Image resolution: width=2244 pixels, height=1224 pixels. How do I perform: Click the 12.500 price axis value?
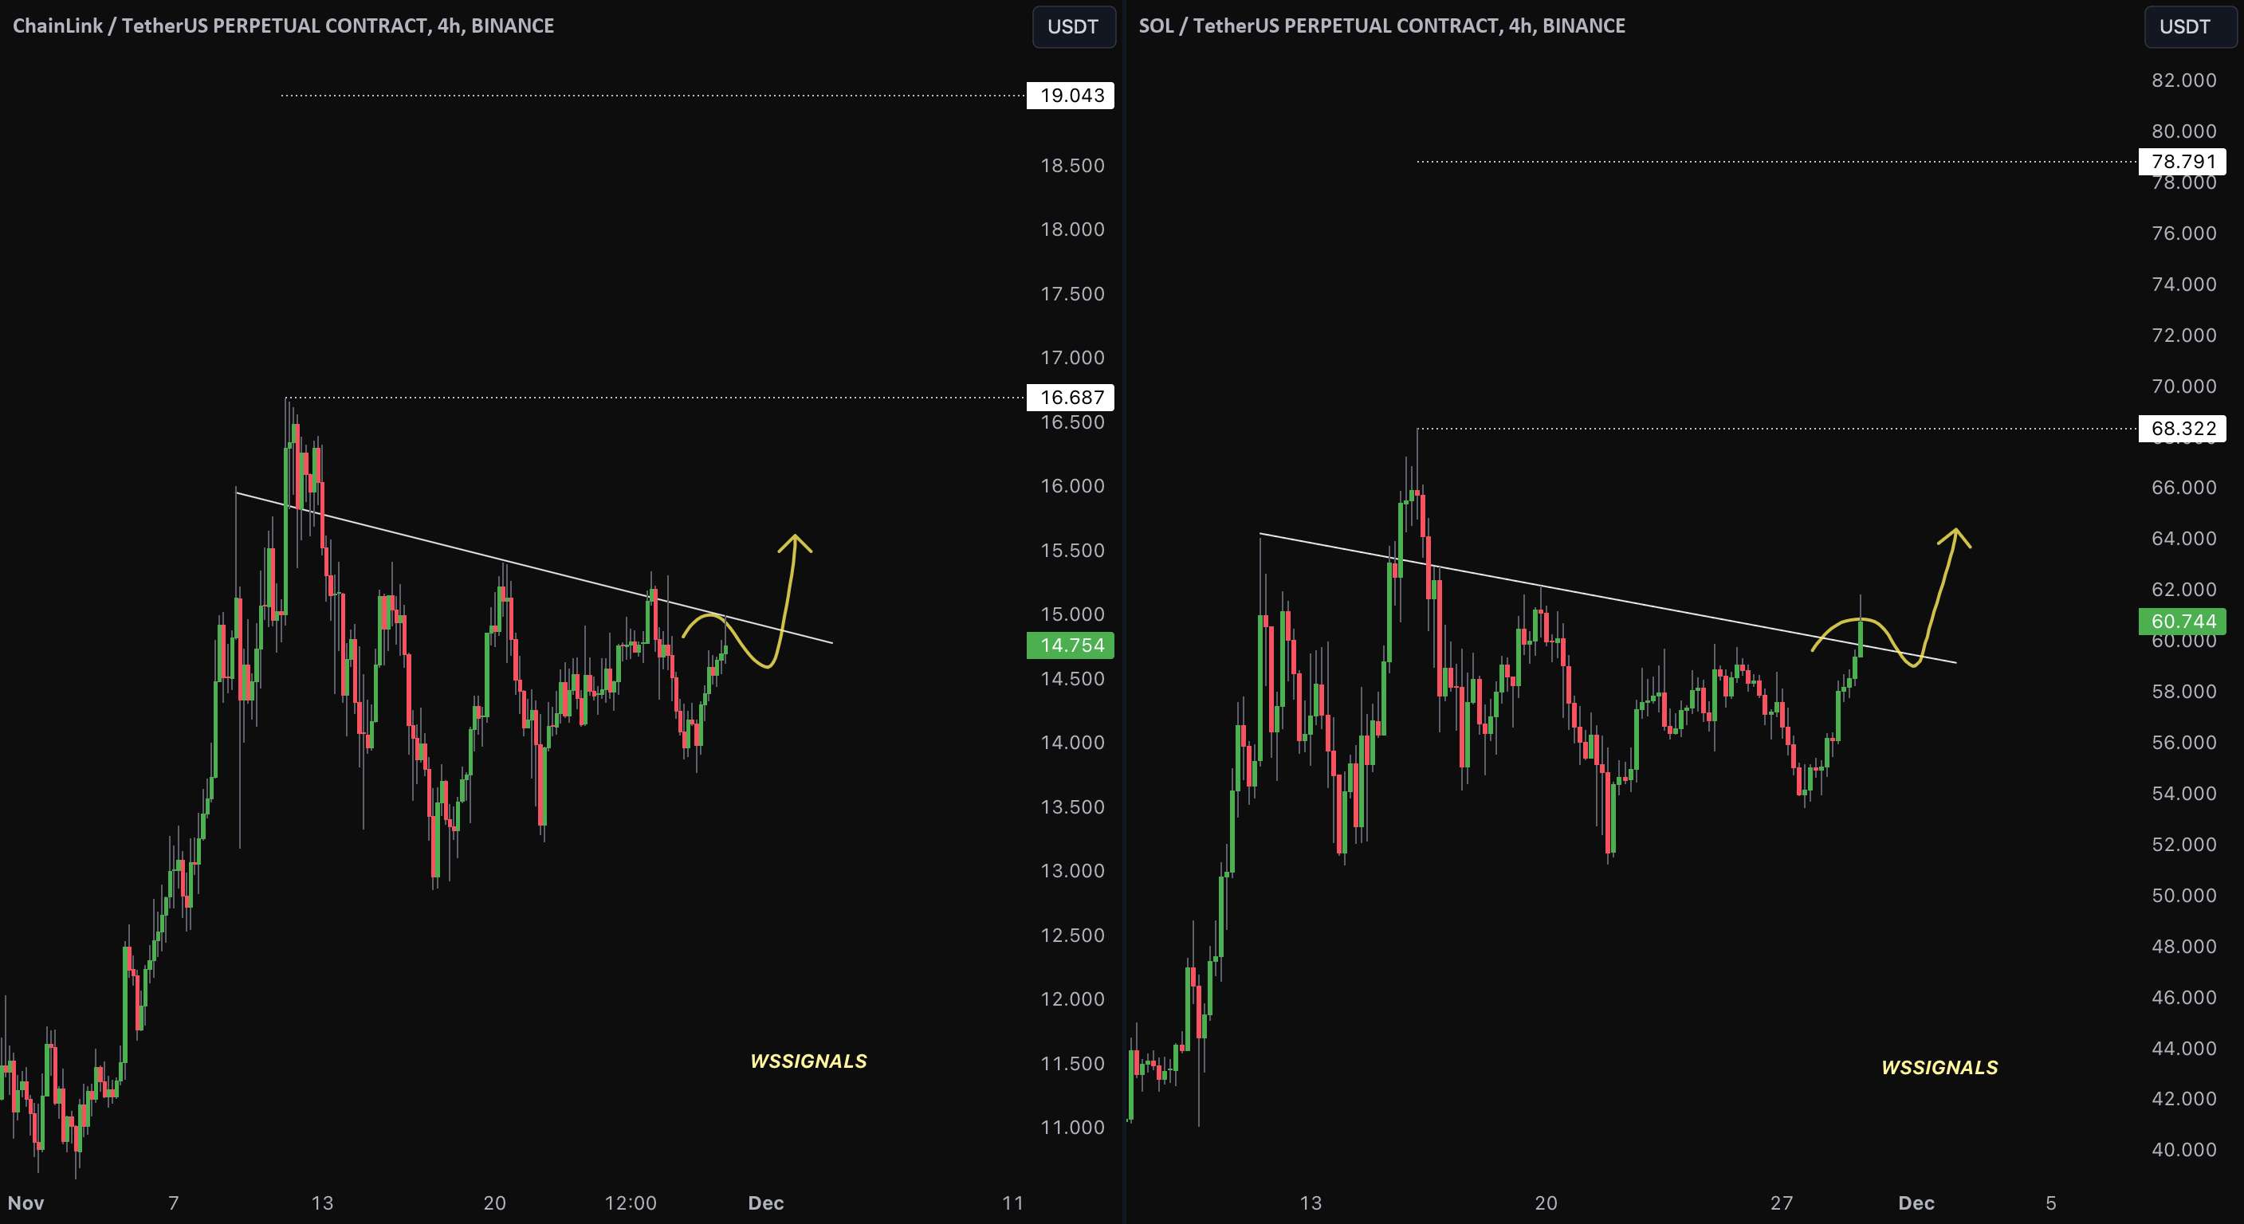tap(1072, 935)
